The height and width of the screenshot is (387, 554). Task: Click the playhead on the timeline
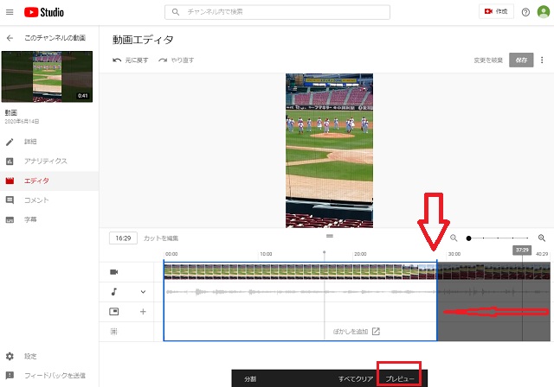[x=324, y=253]
